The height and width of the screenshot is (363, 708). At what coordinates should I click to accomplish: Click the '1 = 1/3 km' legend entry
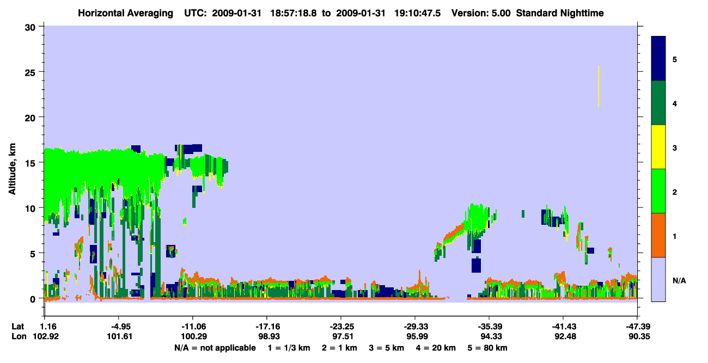[x=290, y=348]
